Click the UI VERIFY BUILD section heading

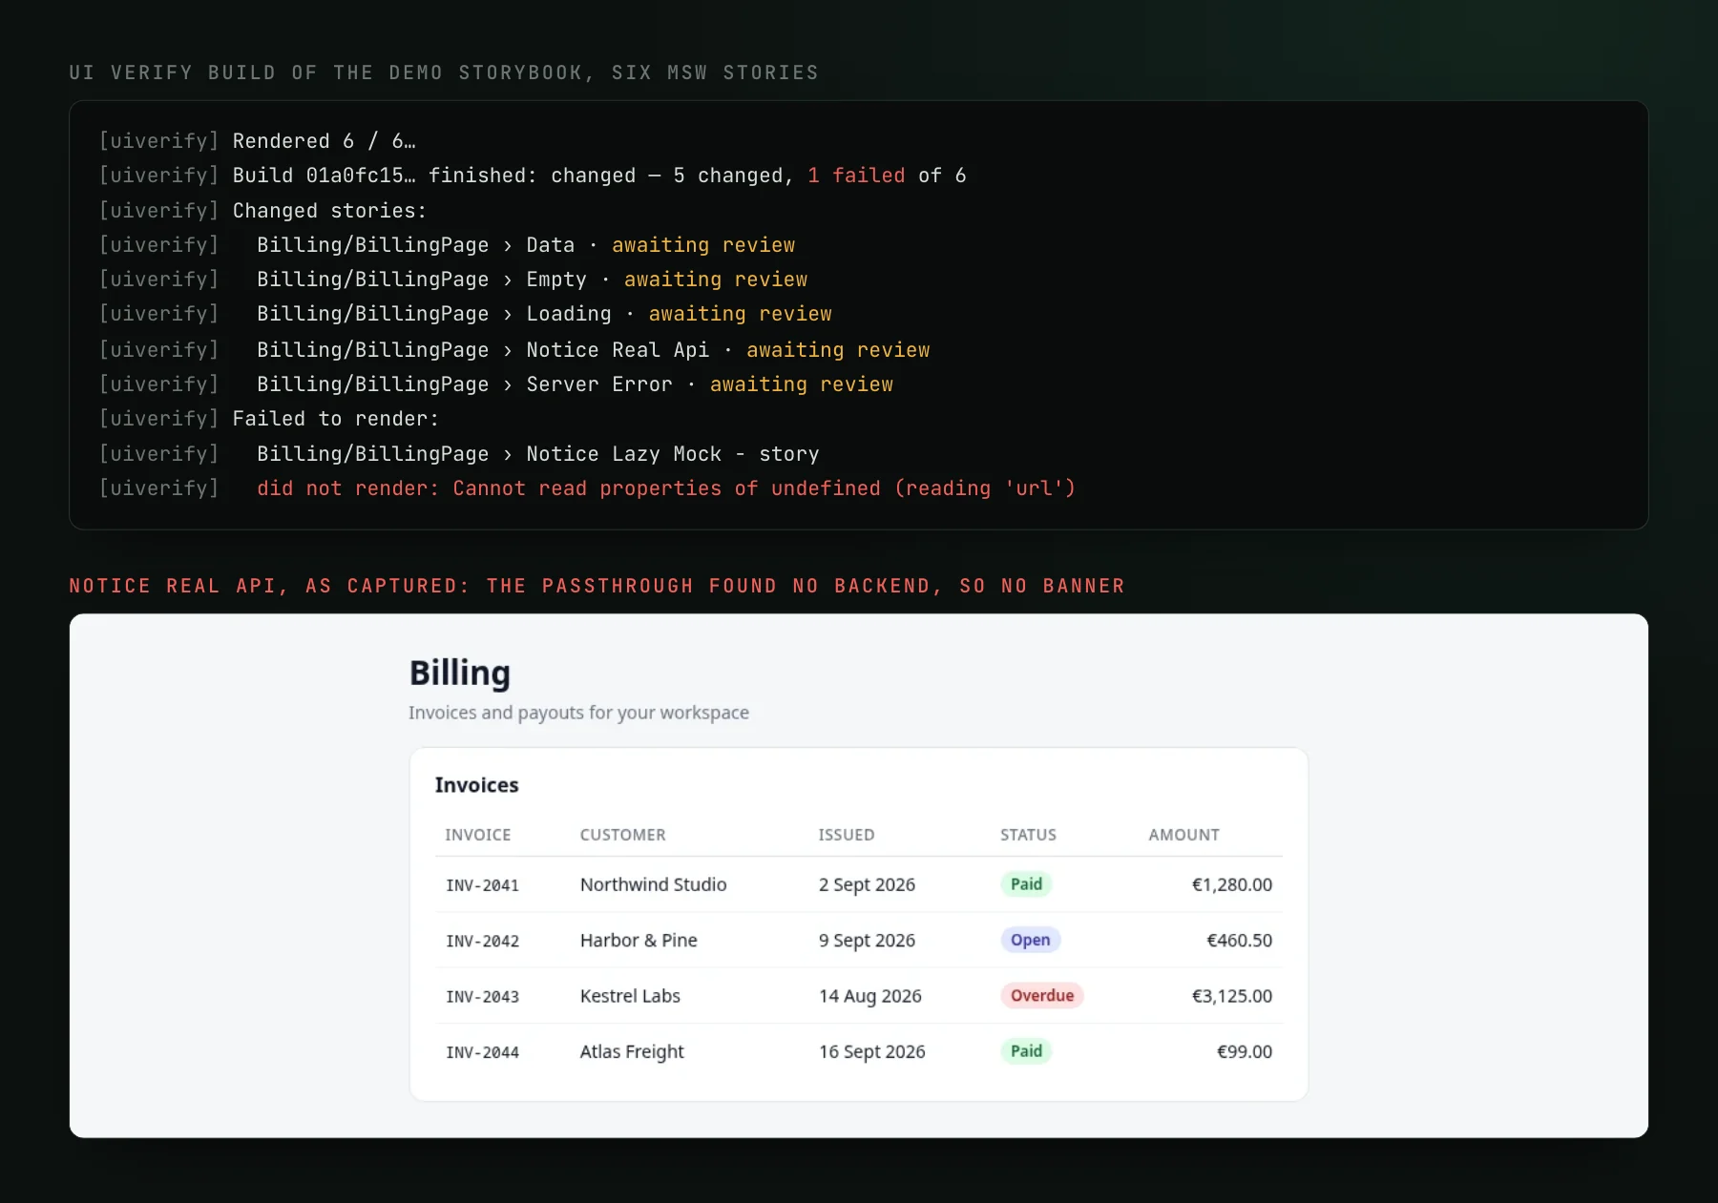click(x=444, y=73)
